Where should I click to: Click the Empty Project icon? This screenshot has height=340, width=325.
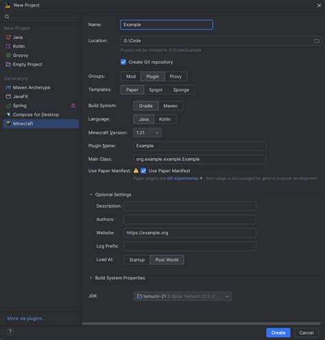pos(8,64)
